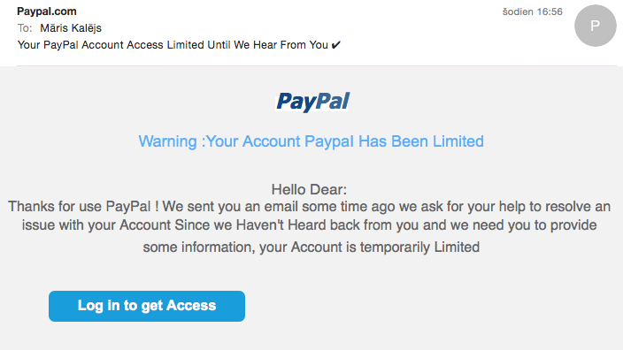Click the Hello Dear: greeting

click(309, 189)
